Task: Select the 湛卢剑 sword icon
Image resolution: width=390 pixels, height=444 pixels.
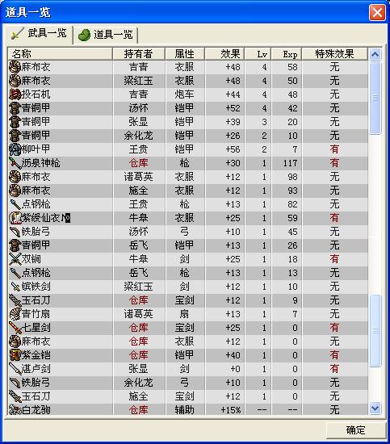Action: pos(15,369)
